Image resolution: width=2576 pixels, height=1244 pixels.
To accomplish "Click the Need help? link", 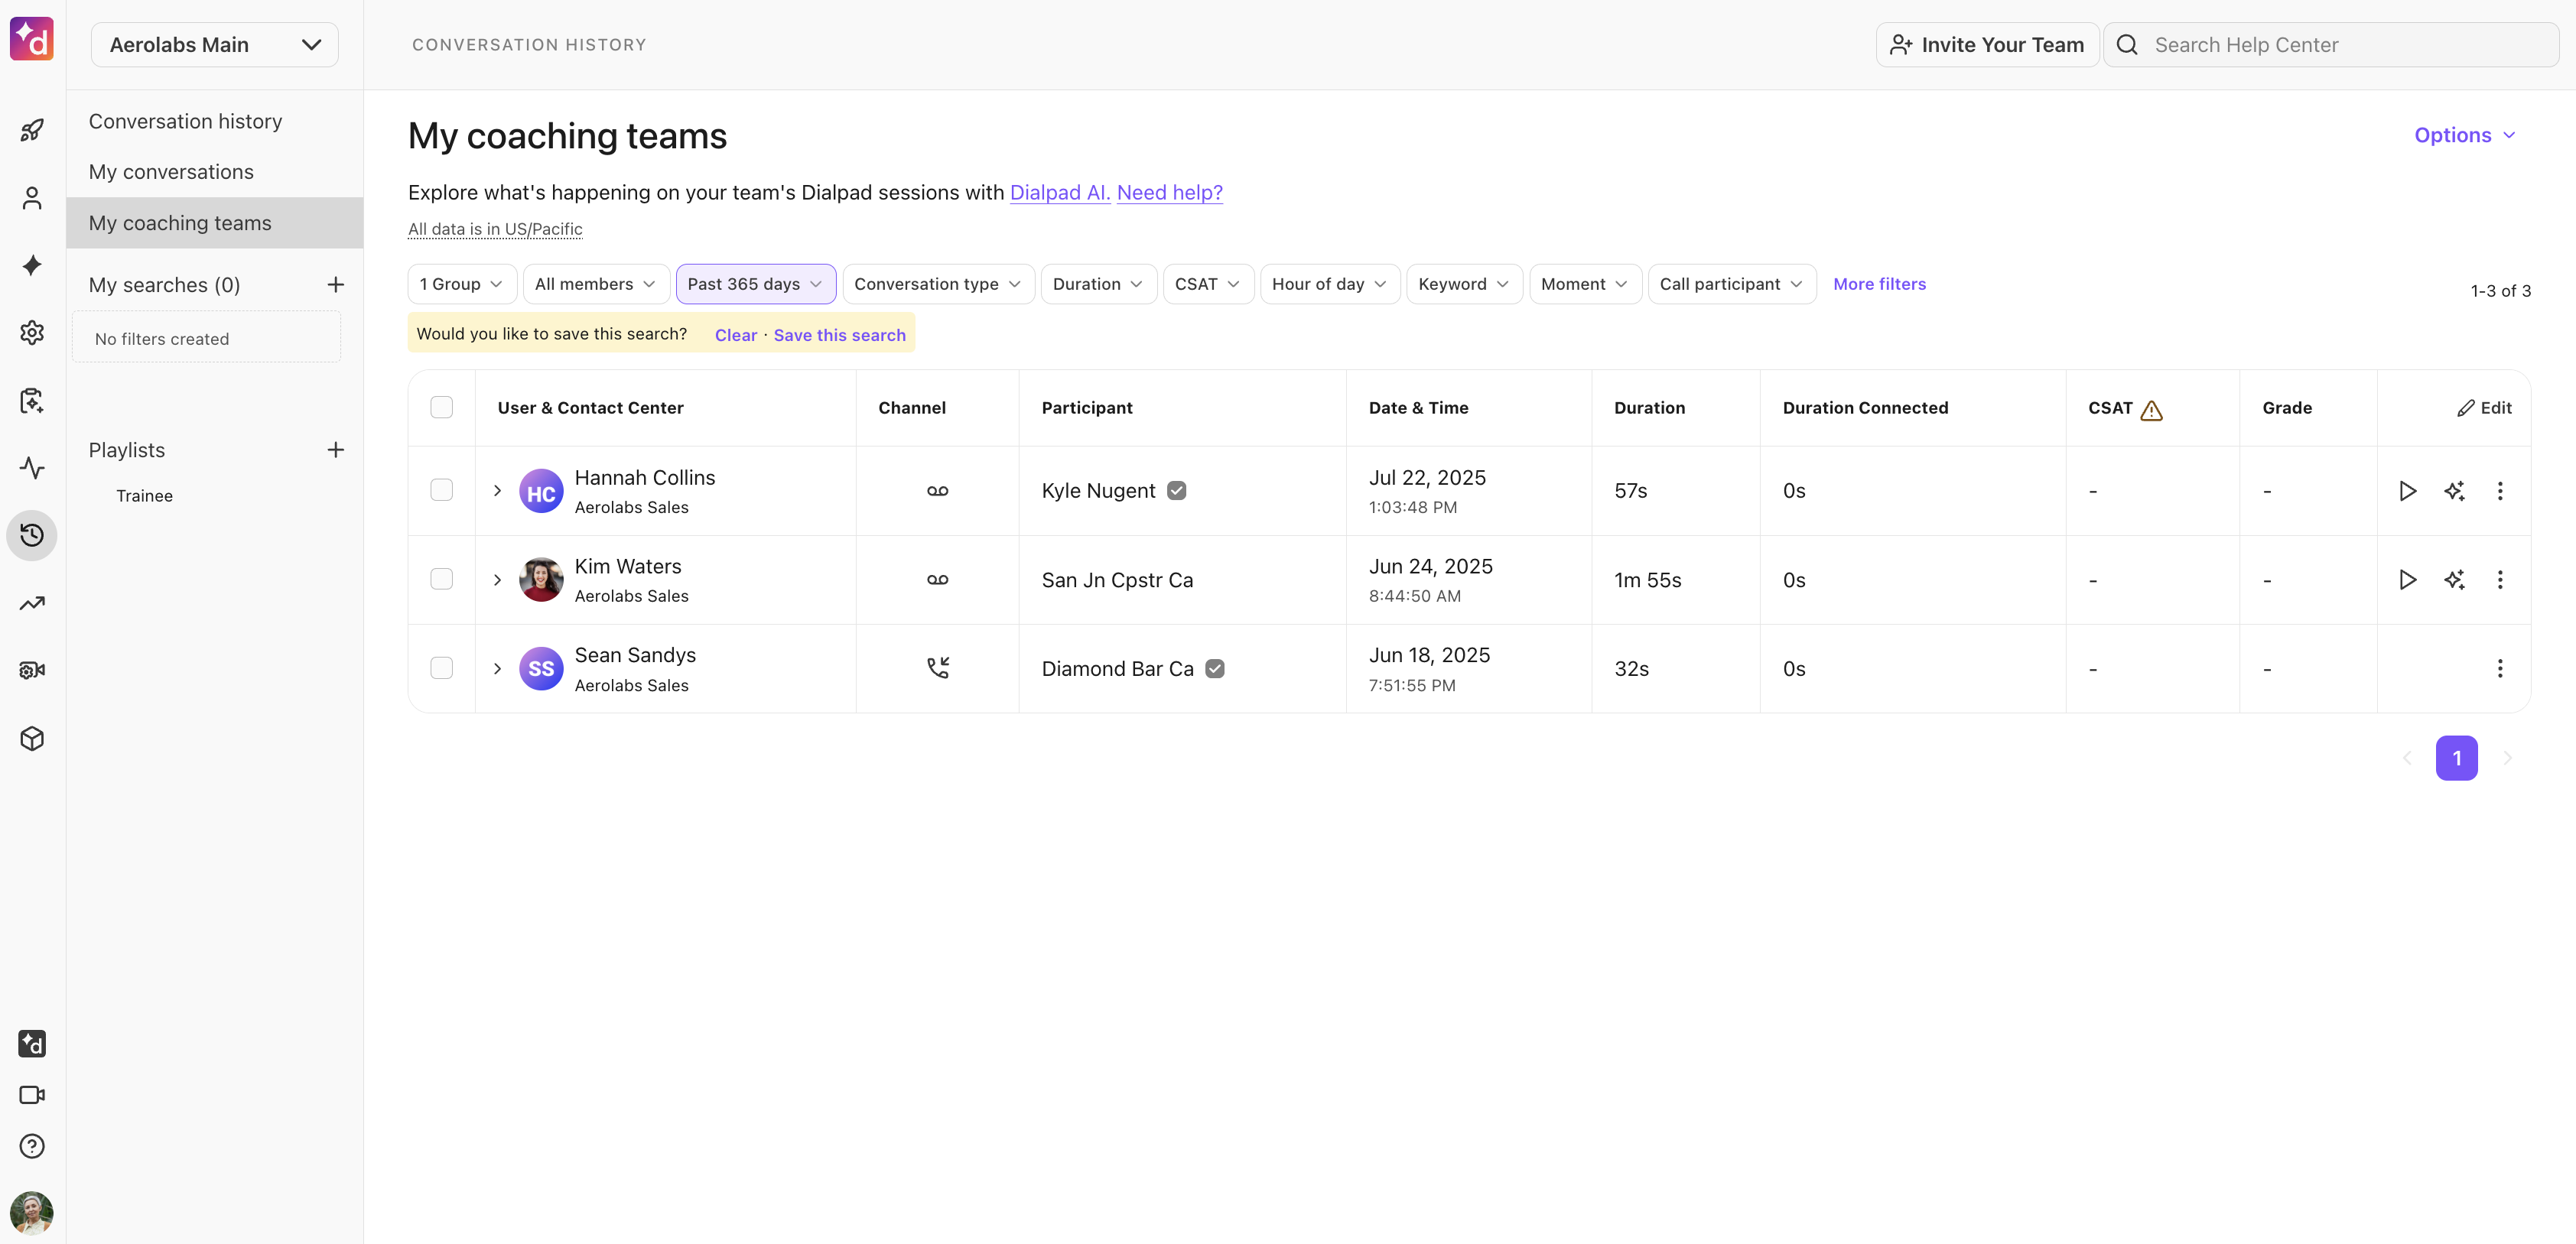I will (1170, 192).
